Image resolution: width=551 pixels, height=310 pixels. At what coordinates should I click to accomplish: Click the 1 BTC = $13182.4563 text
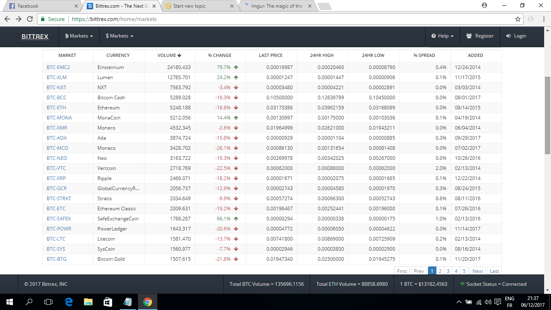[424, 284]
